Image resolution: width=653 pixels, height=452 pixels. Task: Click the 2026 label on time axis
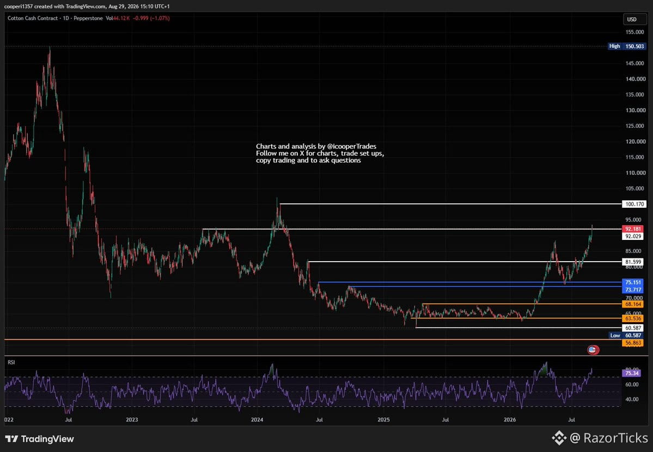coord(510,419)
